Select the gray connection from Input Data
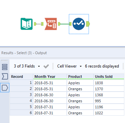Image resolution: width=125 pixels, height=123 pixels. (39, 24)
